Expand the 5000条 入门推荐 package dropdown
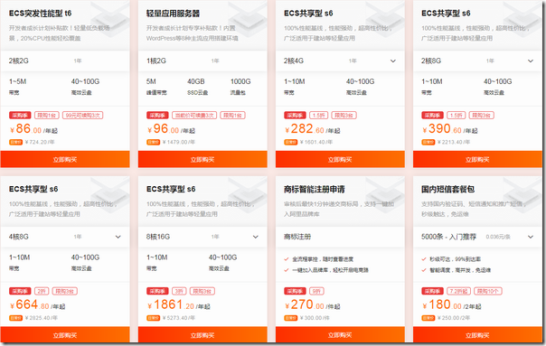Viewport: 546px width, 346px height. [531, 237]
